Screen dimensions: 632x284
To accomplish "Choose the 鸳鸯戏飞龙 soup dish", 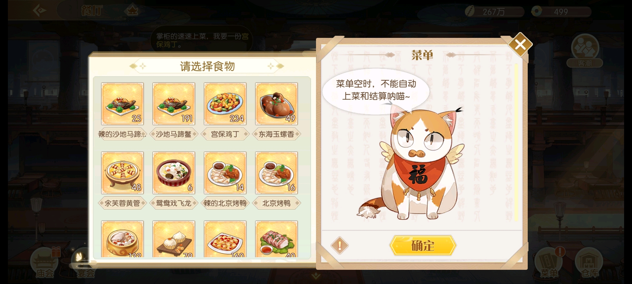I will (174, 173).
